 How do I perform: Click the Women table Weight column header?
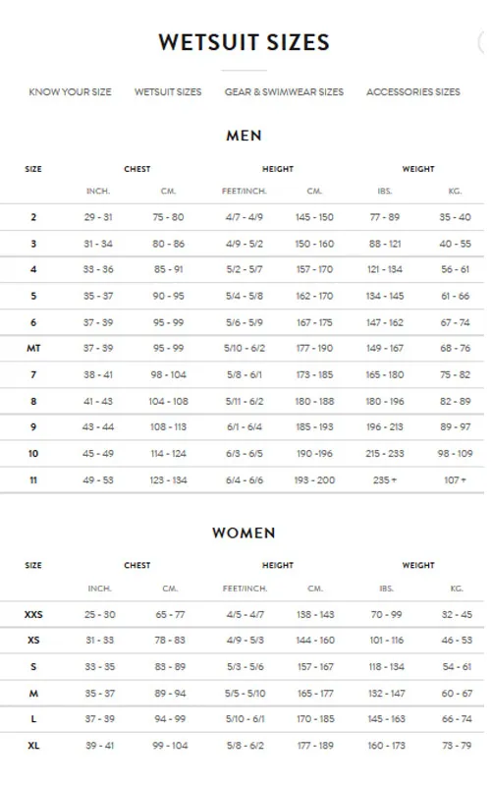[x=418, y=566]
